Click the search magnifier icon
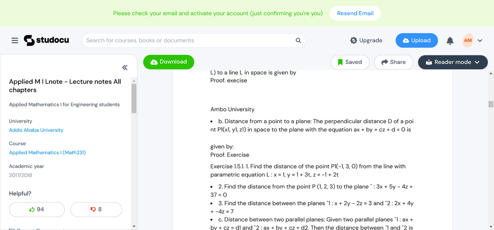 298,40
